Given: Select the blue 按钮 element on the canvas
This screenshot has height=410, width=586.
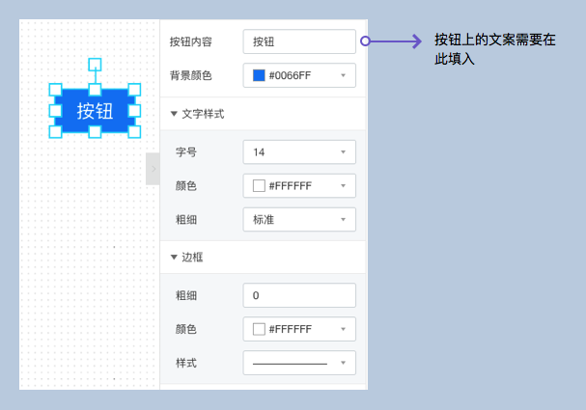Looking at the screenshot, I should (95, 110).
